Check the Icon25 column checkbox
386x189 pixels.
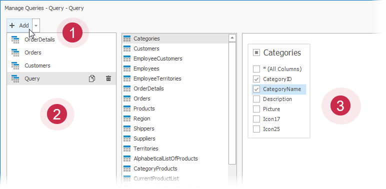pos(256,129)
